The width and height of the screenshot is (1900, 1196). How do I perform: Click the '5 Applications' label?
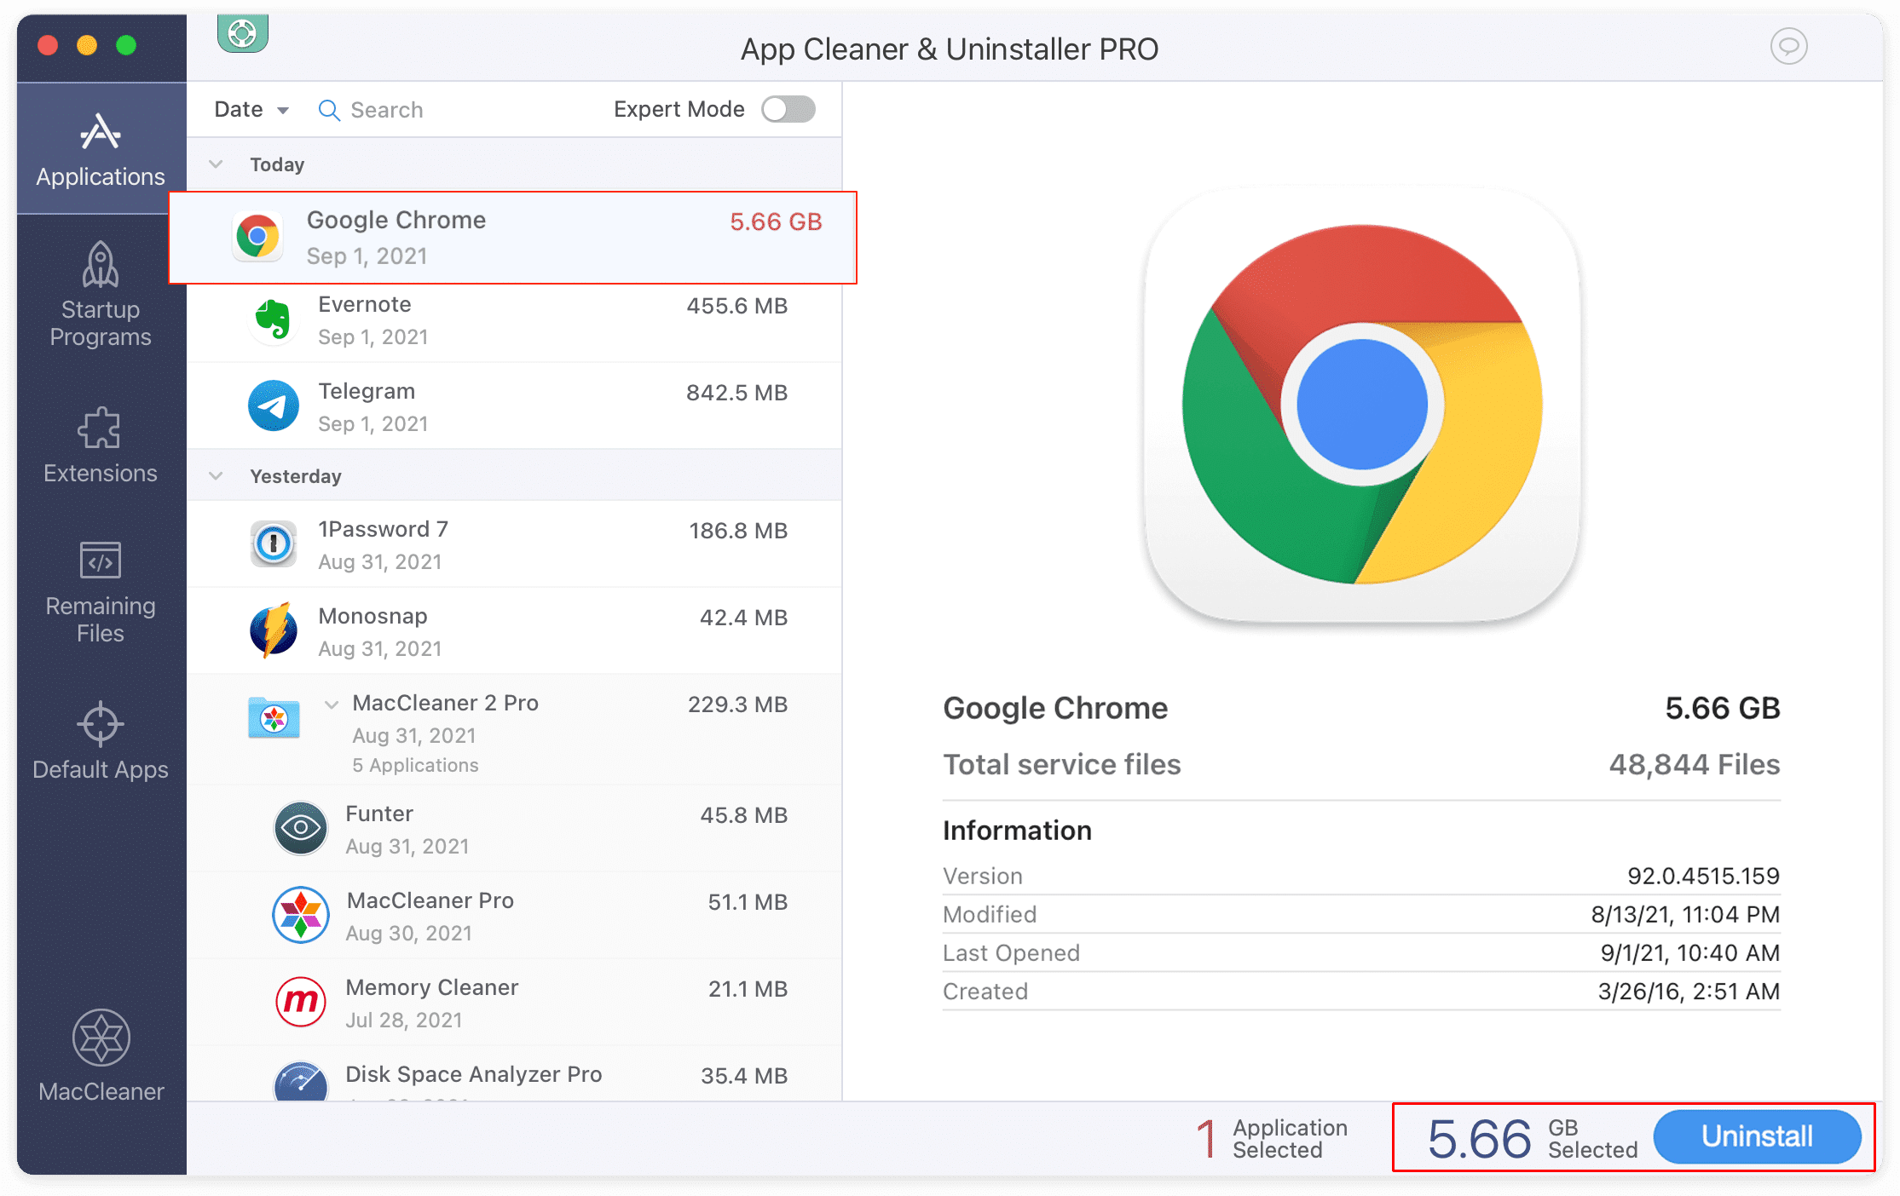[x=416, y=765]
